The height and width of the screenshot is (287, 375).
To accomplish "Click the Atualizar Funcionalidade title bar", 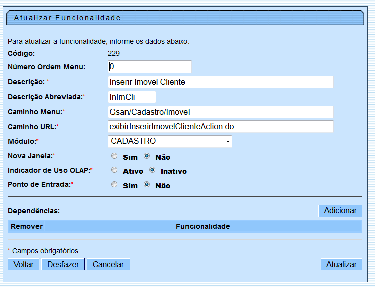I will coord(185,18).
